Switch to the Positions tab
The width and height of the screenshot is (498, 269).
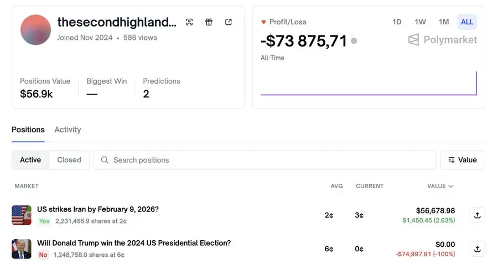(28, 130)
